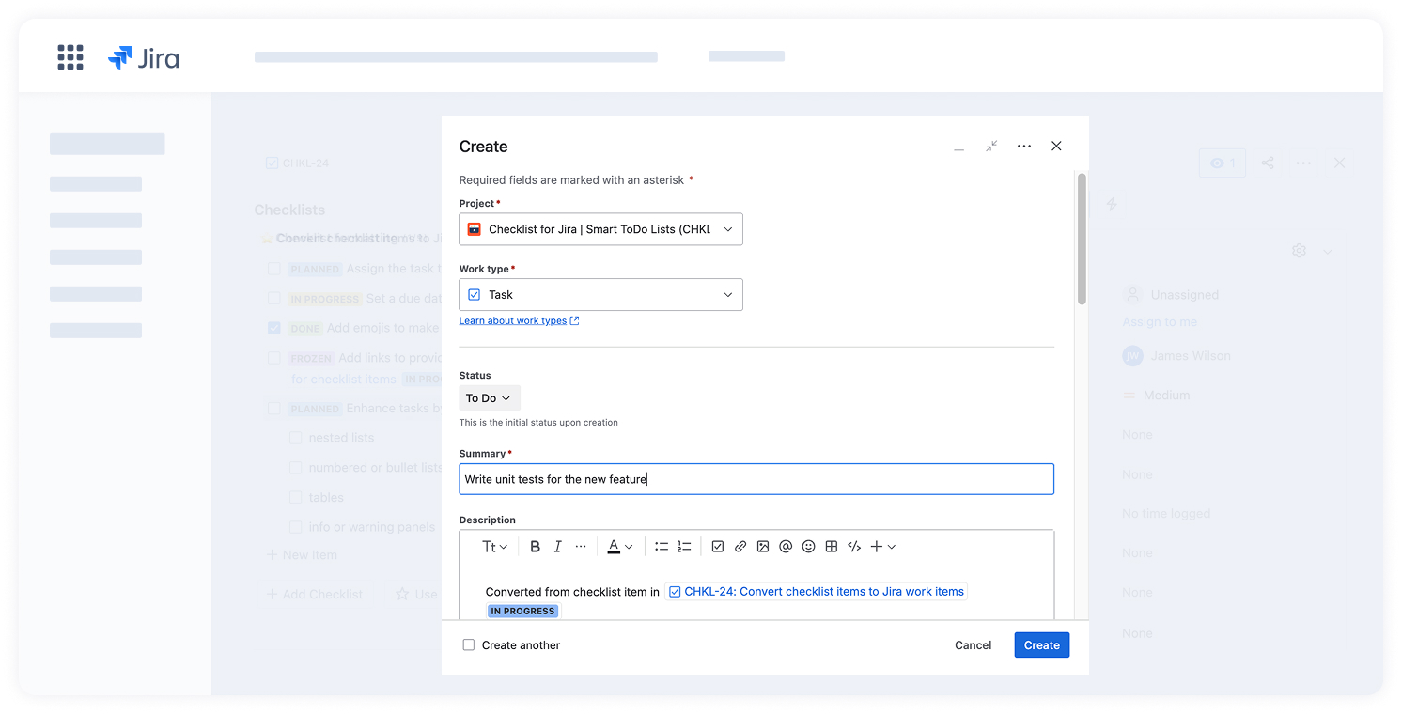Click into the Summary input field
Viewport: 1402px width, 714px height.
(x=756, y=479)
